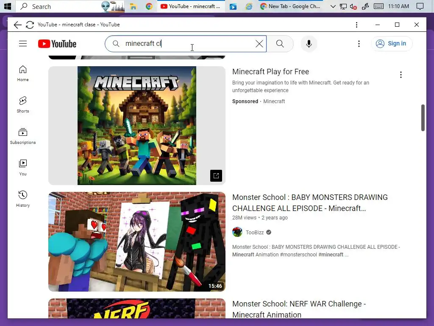This screenshot has width=434, height=326.
Task: Click the 28M views text
Action: tap(244, 218)
